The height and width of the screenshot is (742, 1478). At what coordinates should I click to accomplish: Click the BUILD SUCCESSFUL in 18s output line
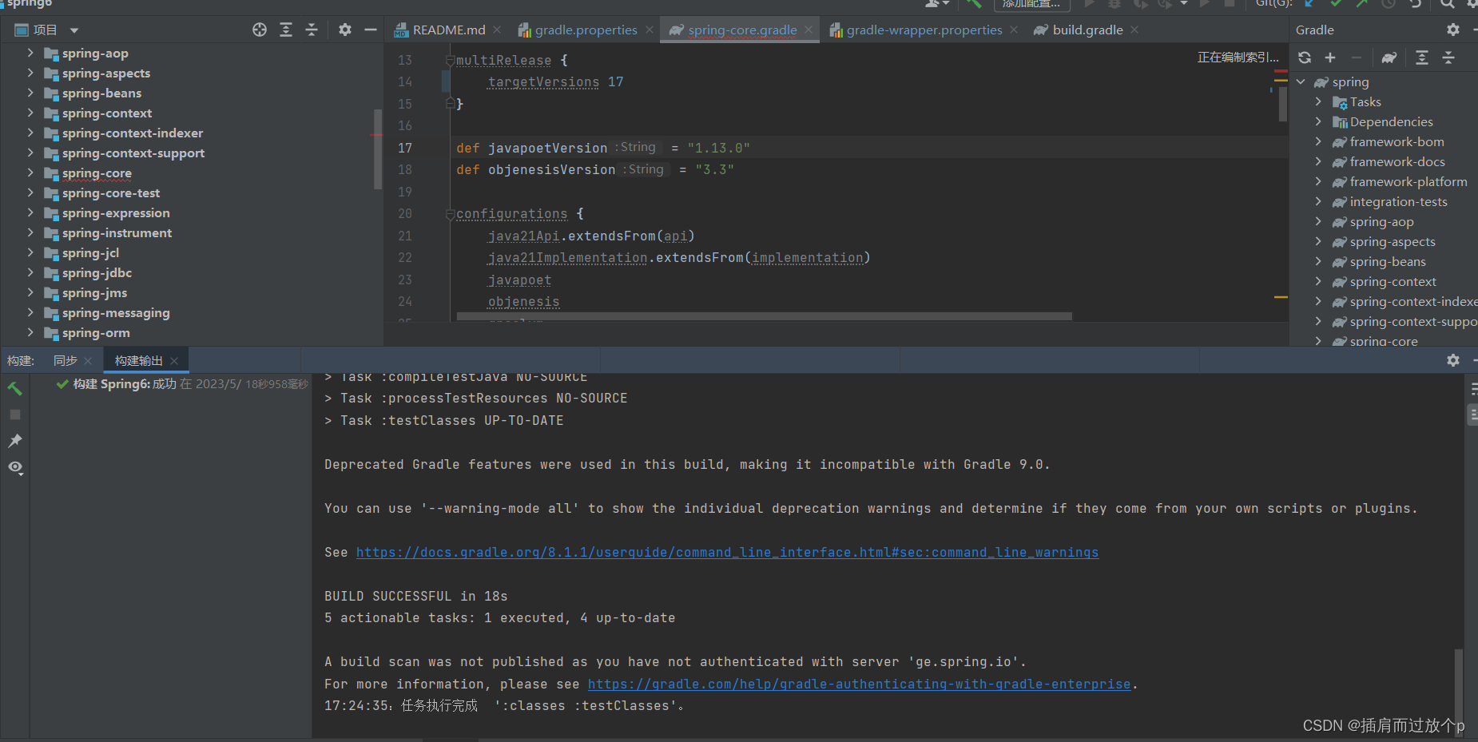(x=415, y=596)
